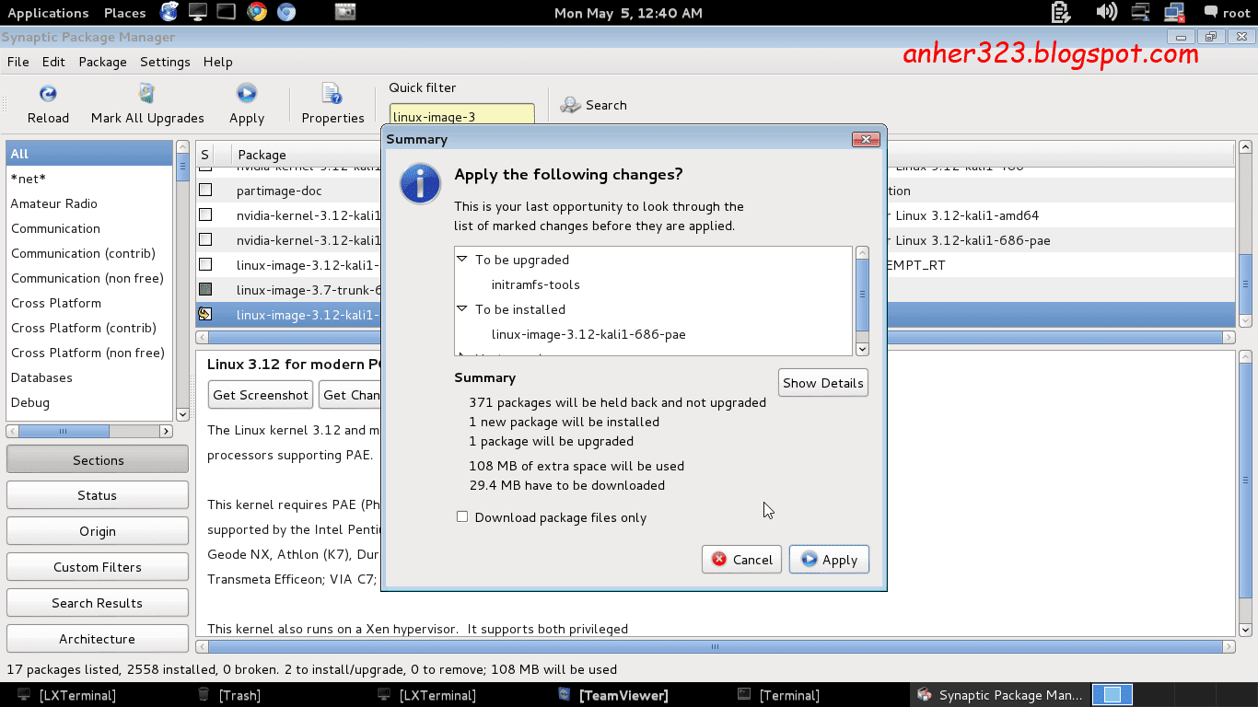The height and width of the screenshot is (707, 1258).
Task: Cancel the Summary dialog
Action: pos(741,560)
